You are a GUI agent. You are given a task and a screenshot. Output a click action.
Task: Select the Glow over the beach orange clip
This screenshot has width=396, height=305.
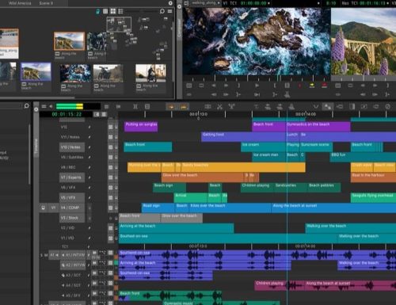[203, 177]
